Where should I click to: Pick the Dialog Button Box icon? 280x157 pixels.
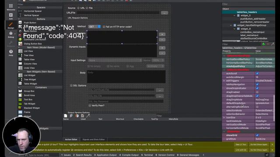coord(20,44)
